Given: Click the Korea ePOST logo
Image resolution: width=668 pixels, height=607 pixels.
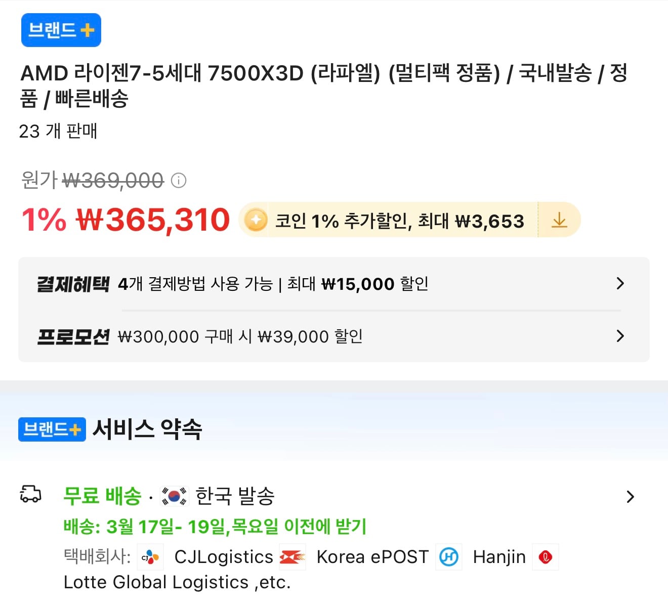Looking at the screenshot, I should coord(293,557).
